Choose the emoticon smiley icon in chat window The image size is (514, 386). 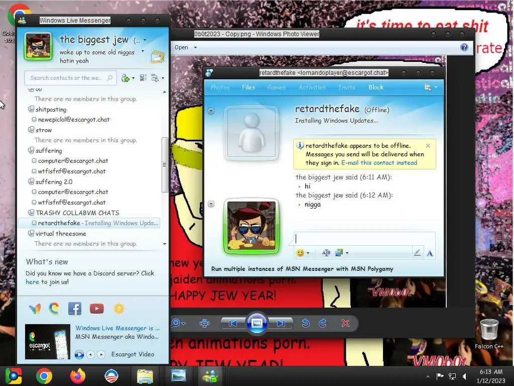pos(300,253)
